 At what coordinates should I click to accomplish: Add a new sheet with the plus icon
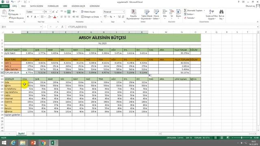[x=33, y=133]
